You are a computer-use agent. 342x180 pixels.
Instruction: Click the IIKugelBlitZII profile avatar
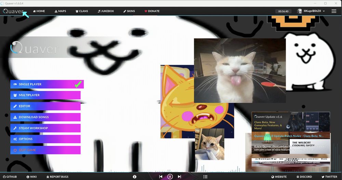tap(300, 11)
